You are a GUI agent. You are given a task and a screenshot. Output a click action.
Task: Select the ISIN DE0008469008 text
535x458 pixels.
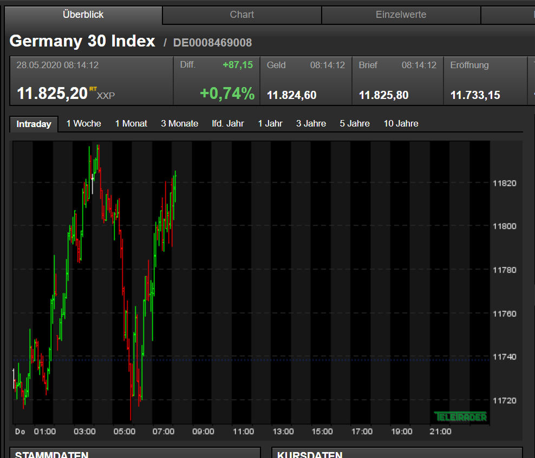[x=212, y=42]
